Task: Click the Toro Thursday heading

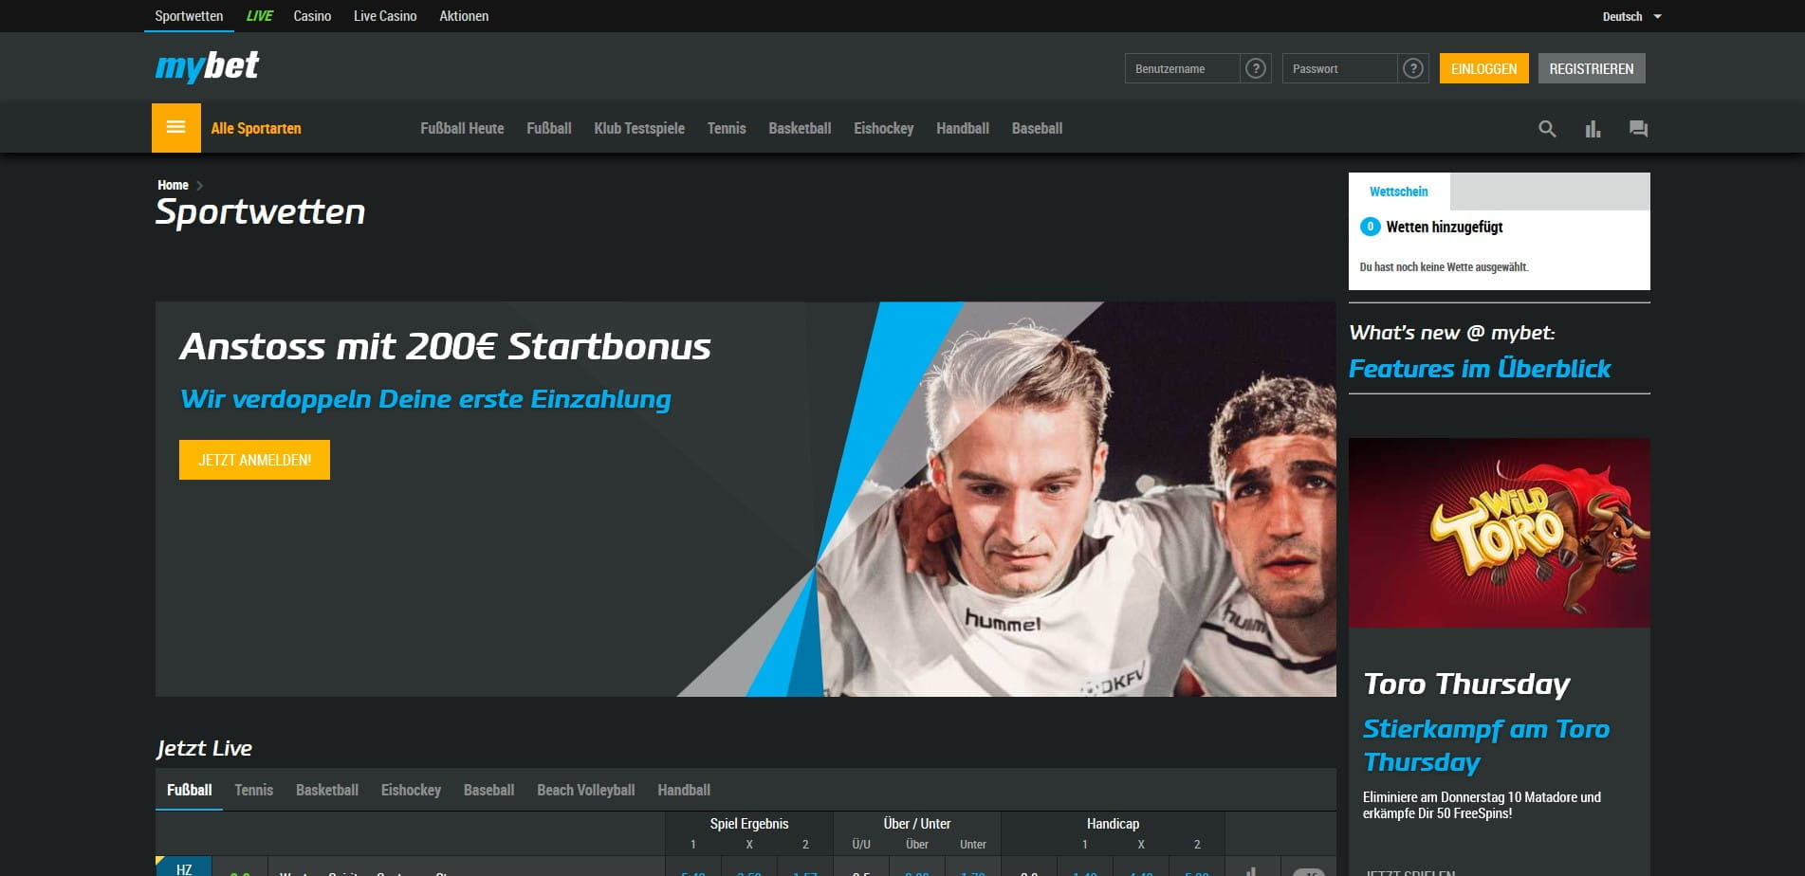Action: tap(1466, 684)
